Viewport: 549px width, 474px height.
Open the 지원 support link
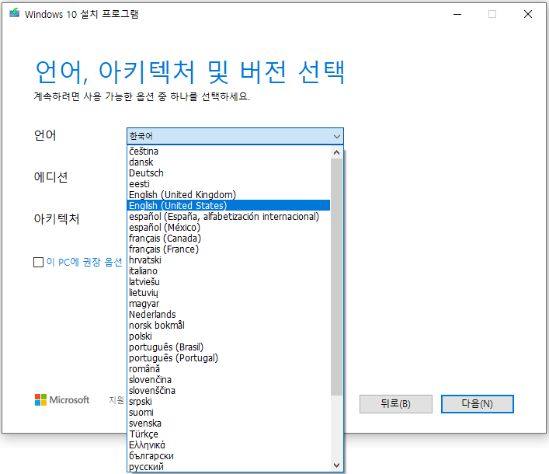[116, 399]
